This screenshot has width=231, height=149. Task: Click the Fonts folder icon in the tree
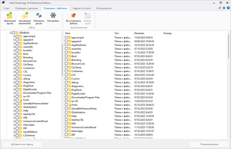pyautogui.click(x=21, y=100)
